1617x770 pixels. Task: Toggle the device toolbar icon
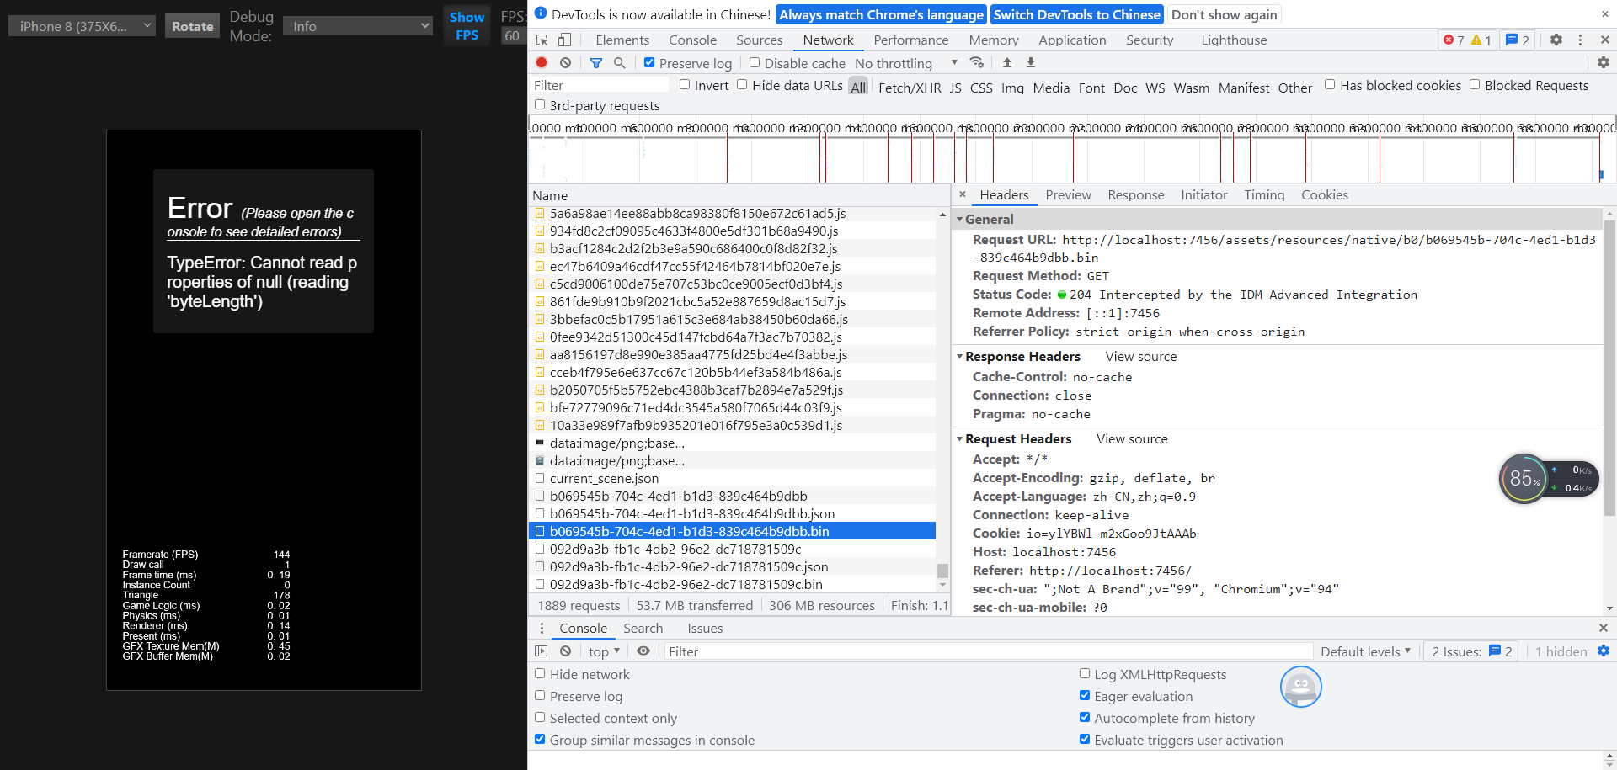pos(564,40)
